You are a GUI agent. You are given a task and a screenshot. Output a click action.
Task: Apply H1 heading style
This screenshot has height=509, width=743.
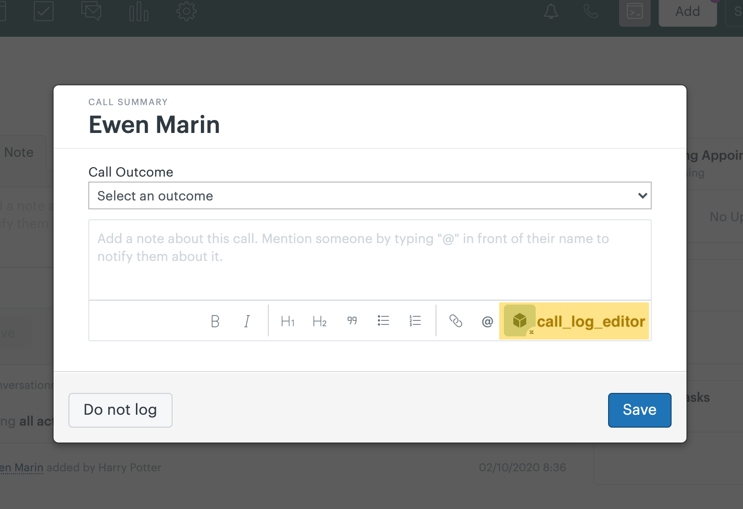click(288, 321)
